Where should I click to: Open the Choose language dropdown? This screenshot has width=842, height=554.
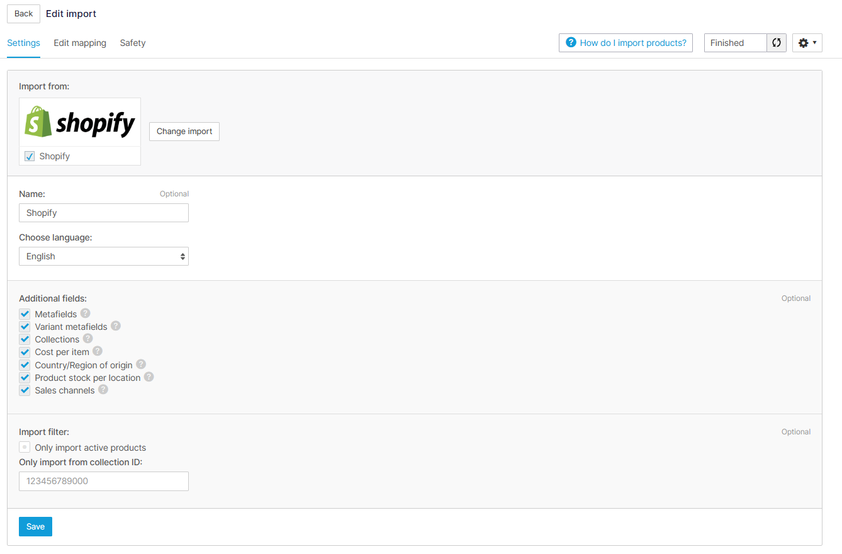coord(104,256)
